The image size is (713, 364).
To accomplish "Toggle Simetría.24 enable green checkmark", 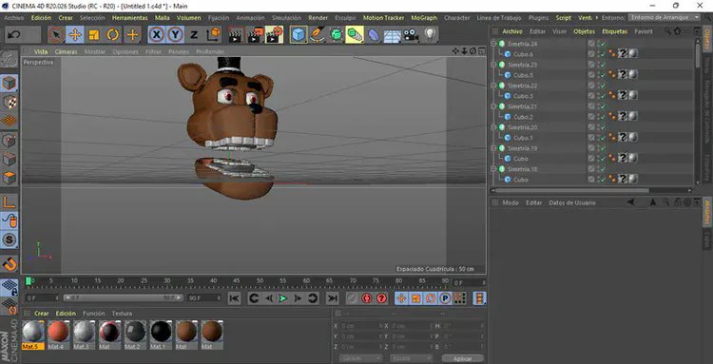I will pyautogui.click(x=603, y=44).
